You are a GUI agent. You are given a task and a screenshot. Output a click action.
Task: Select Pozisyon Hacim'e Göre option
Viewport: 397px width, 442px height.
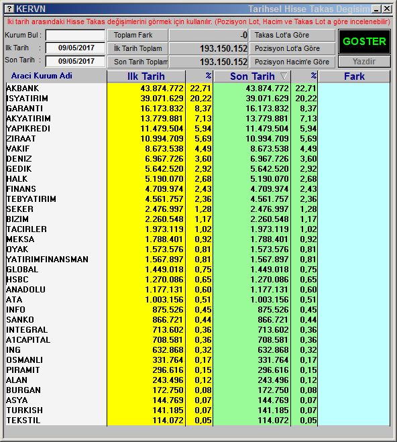tap(292, 62)
